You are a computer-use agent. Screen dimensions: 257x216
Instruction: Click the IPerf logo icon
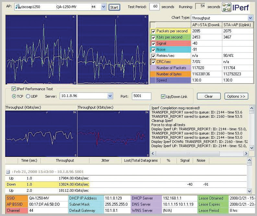coord(227,7)
